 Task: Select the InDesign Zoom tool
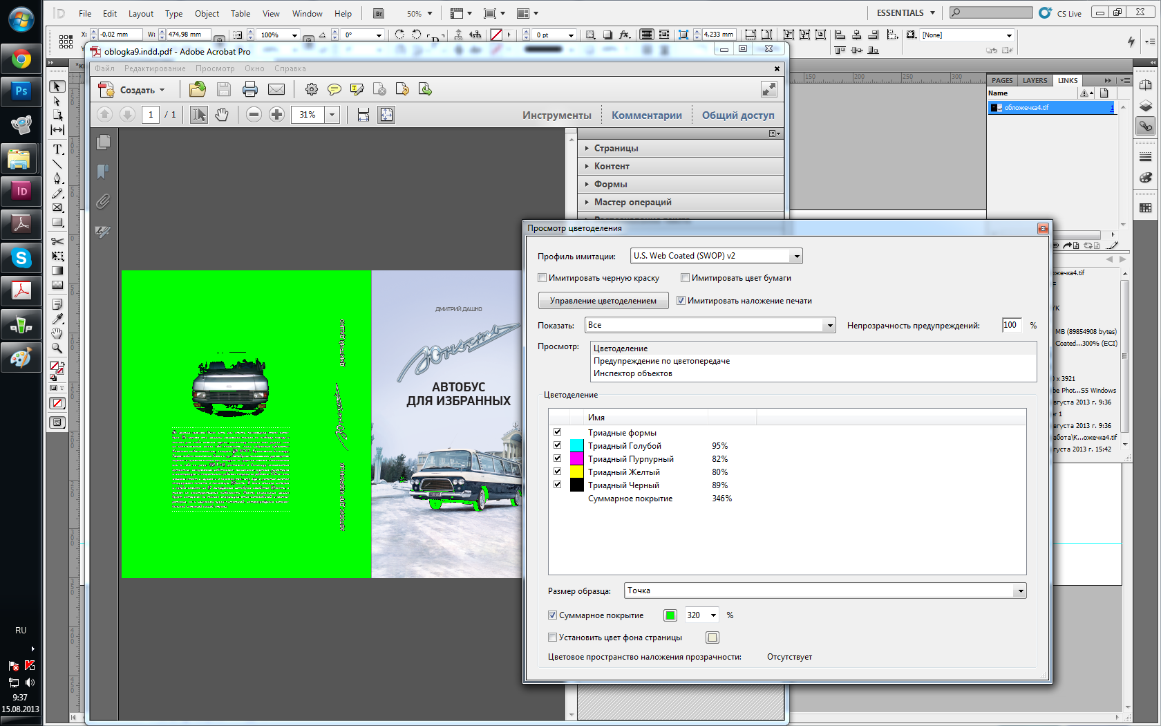57,348
